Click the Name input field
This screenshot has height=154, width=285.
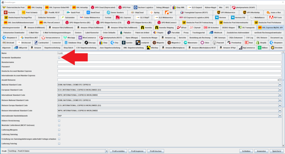point(169,53)
